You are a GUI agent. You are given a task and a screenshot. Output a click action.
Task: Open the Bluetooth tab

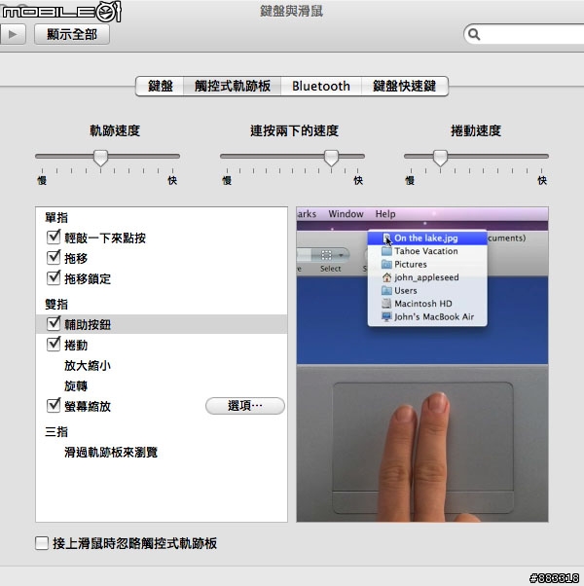pyautogui.click(x=321, y=87)
